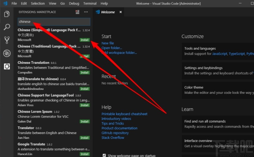Open the Terminal menu
Image resolution: width=254 pixels, height=157 pixels.
90,3
